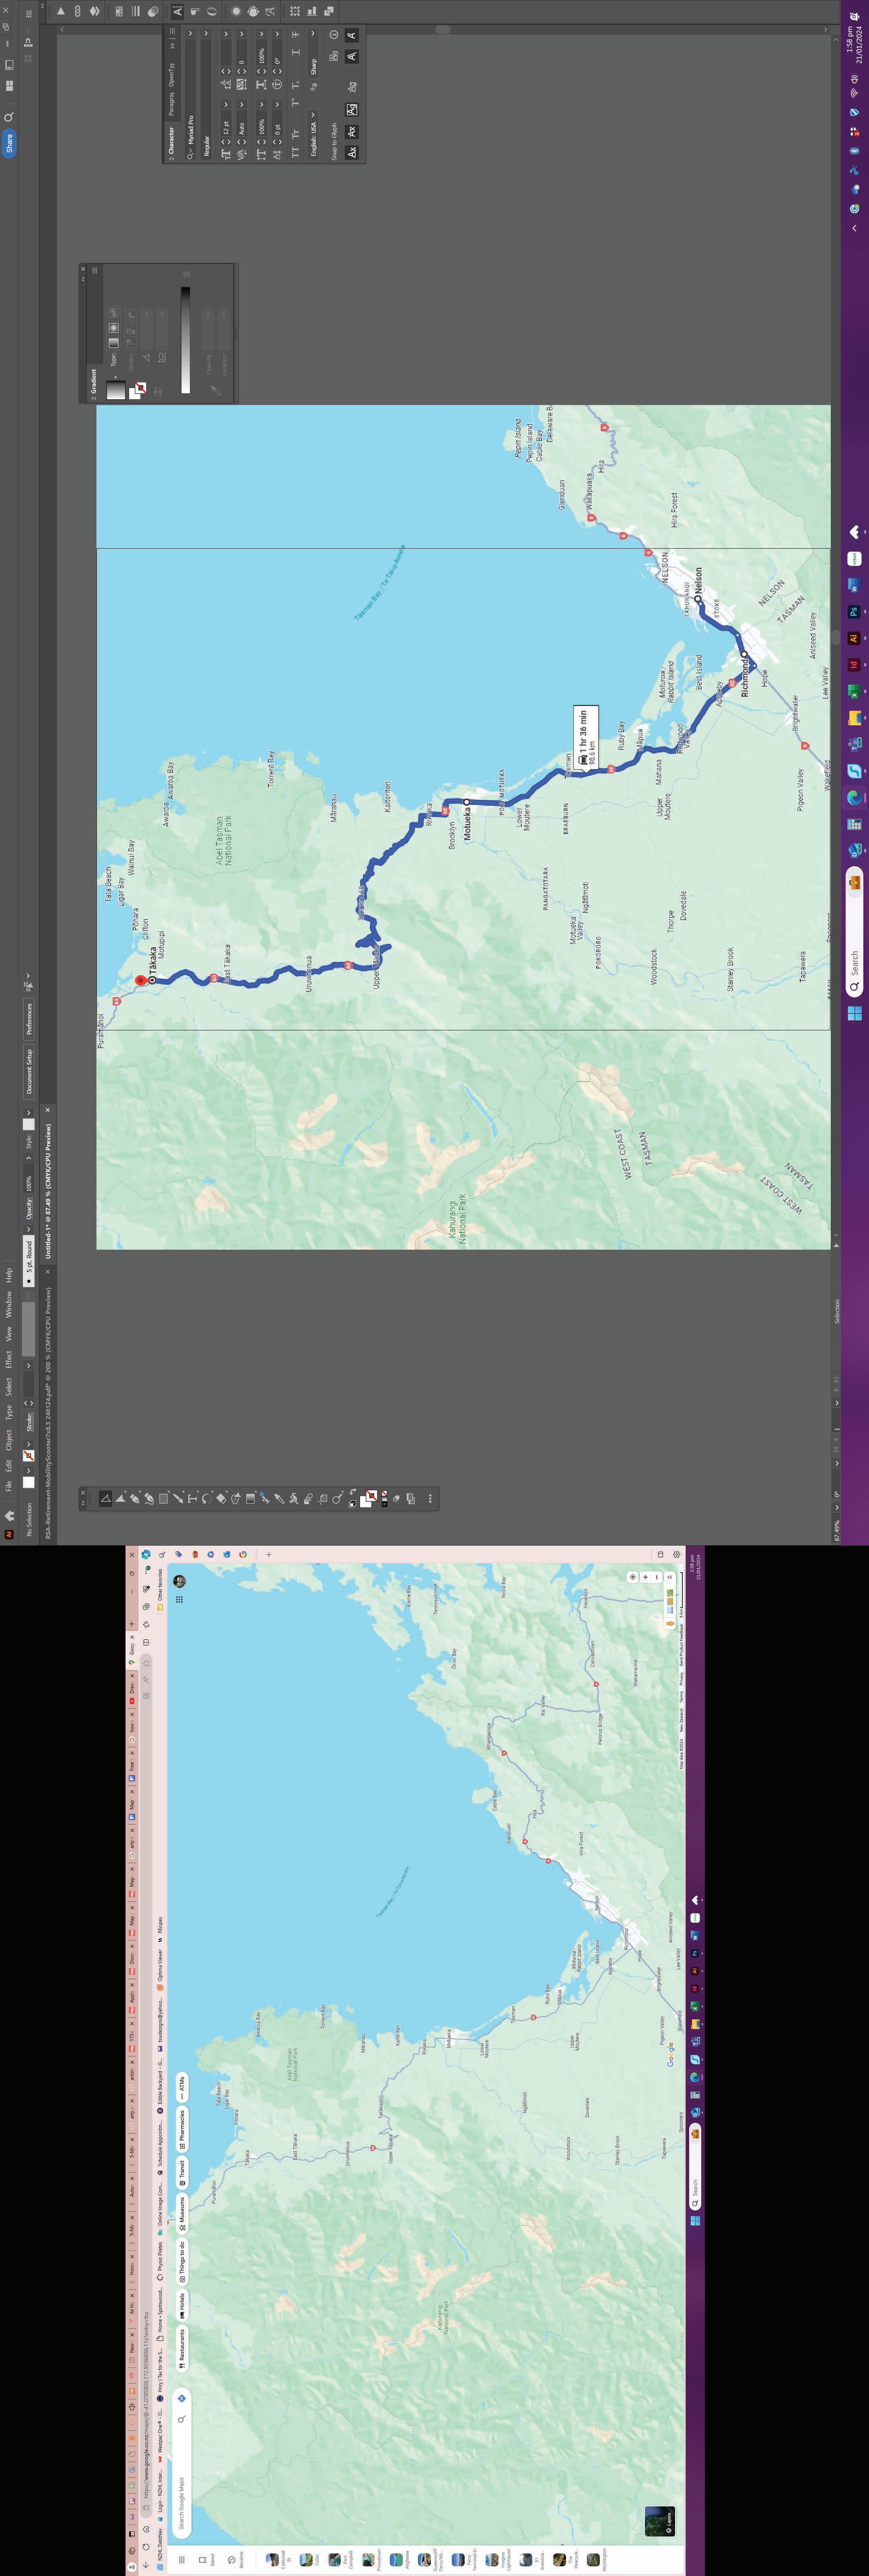Click radial gradient type in Gradient panel
The width and height of the screenshot is (869, 2576).
coord(114,328)
